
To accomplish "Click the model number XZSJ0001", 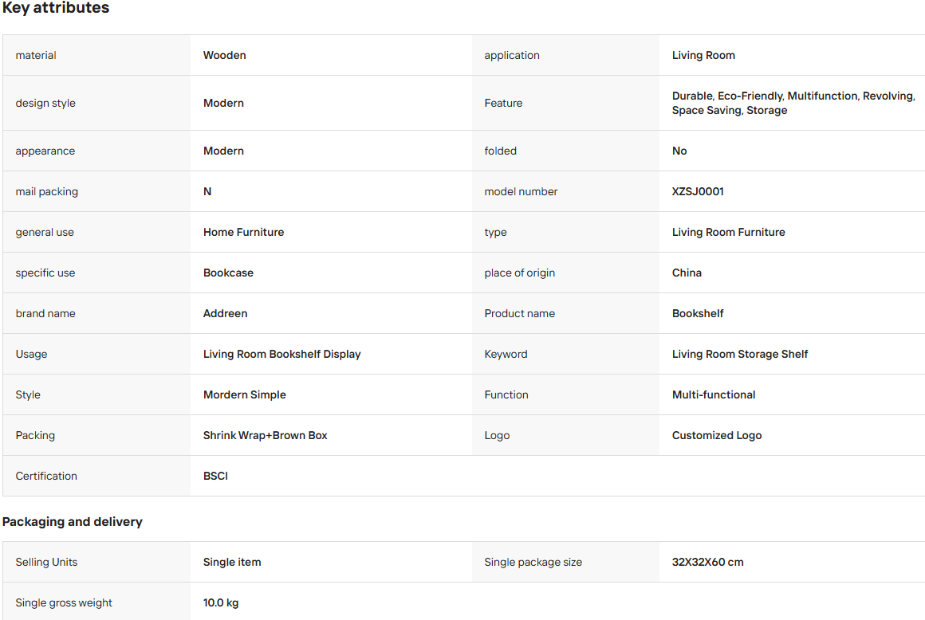I will coord(698,191).
